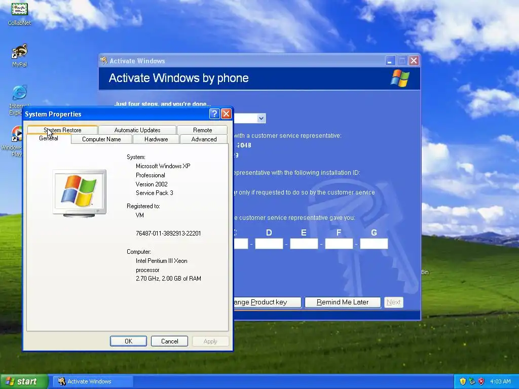This screenshot has height=389, width=519.
Task: Expand the location dropdown in Activate Windows
Action: pyautogui.click(x=261, y=118)
